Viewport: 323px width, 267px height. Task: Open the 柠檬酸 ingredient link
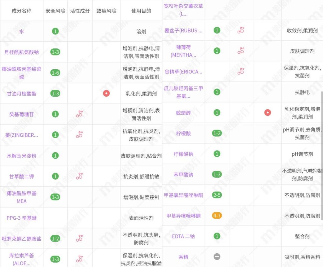tap(183, 133)
